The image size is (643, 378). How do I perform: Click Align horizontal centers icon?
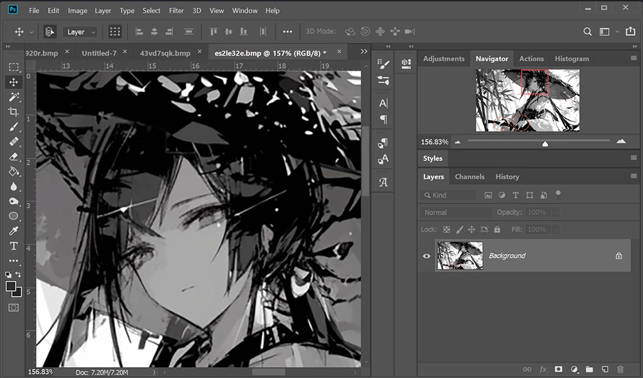click(154, 31)
